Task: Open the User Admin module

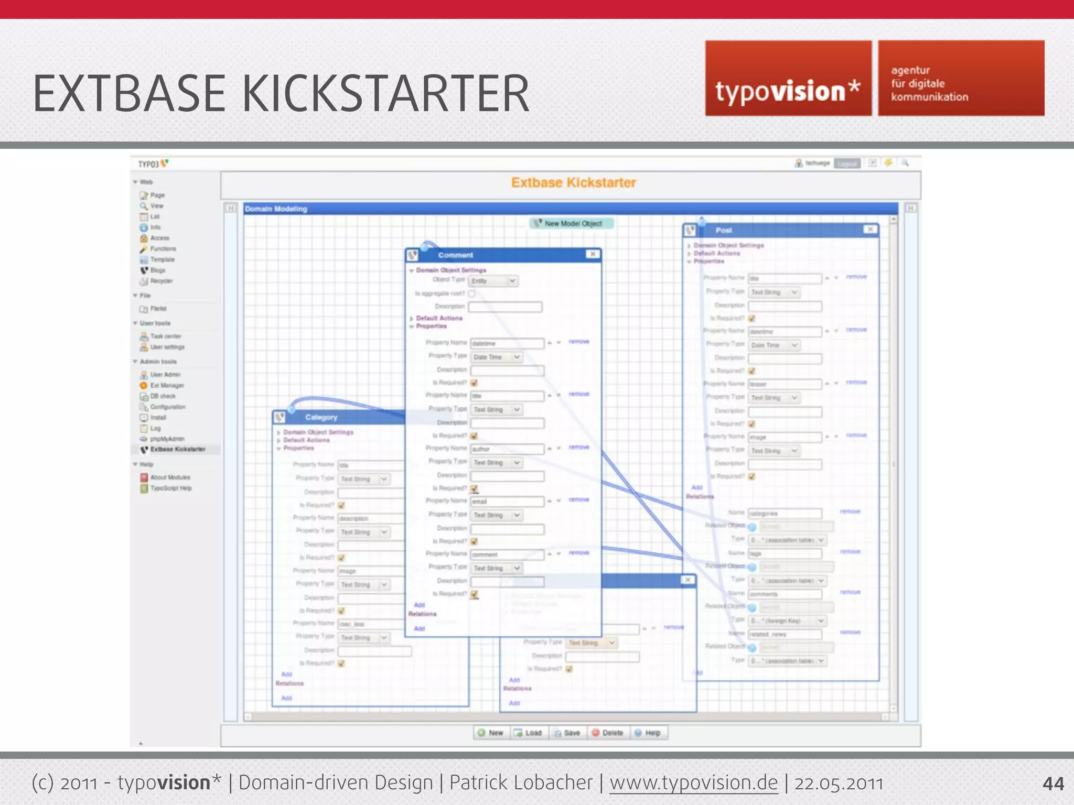Action: tap(160, 375)
